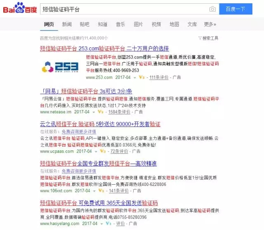
Task: Open the 111条评价 reviews link
Action: click(159, 77)
